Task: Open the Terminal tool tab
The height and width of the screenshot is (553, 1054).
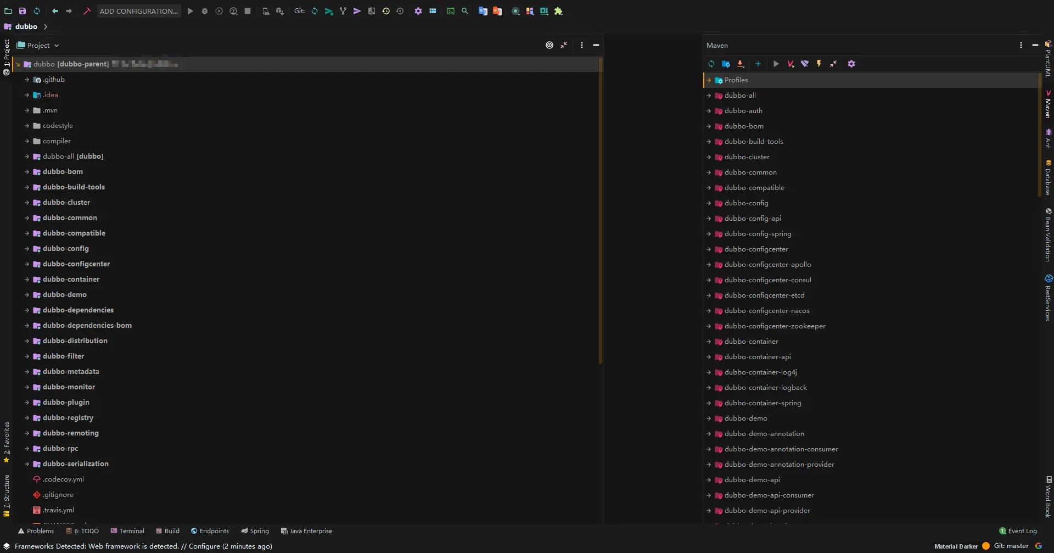Action: pos(127,531)
